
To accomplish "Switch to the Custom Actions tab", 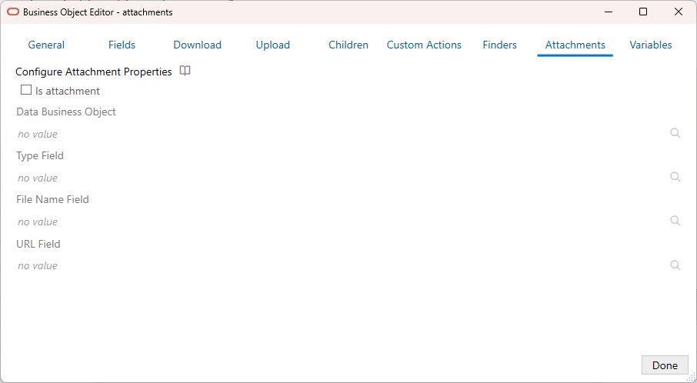I will [x=424, y=45].
